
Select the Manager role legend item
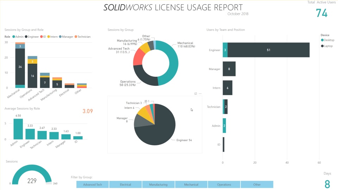click(66, 37)
